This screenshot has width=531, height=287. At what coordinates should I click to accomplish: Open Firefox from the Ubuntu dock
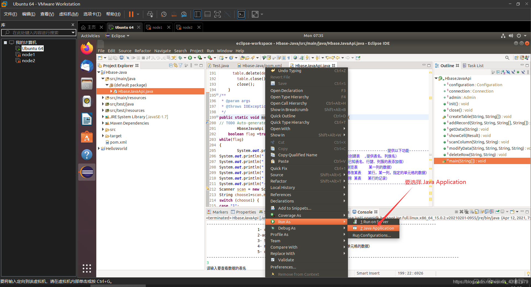tap(87, 48)
